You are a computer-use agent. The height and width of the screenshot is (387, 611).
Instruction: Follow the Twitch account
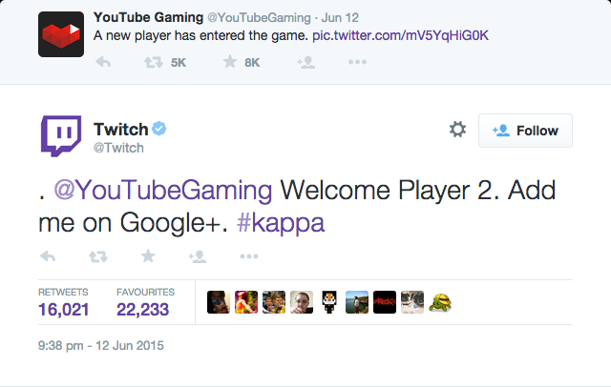[x=525, y=131]
